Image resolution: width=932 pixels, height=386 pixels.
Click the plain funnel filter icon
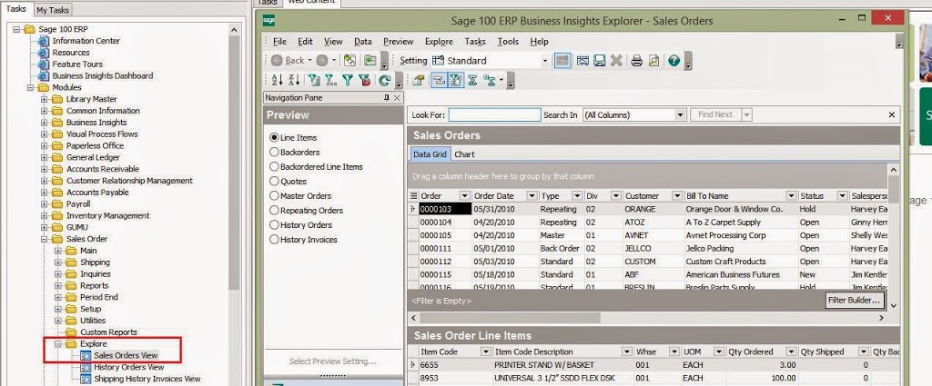pyautogui.click(x=348, y=80)
